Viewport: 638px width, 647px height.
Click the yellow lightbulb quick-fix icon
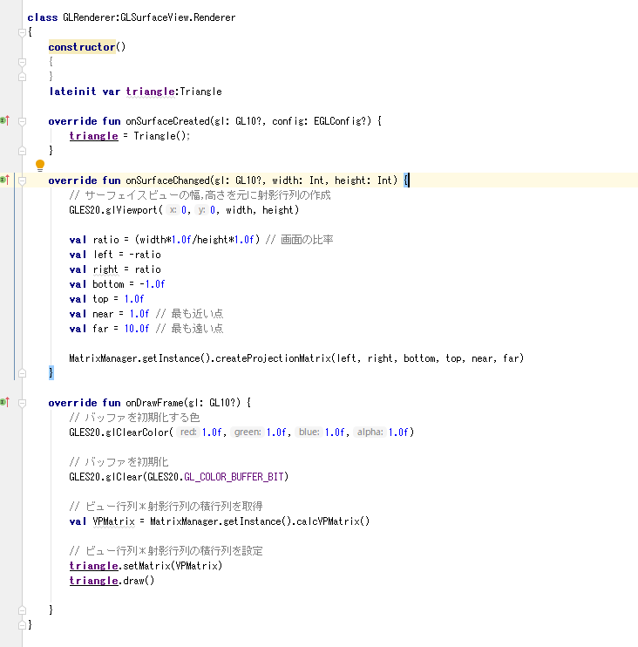[x=40, y=166]
